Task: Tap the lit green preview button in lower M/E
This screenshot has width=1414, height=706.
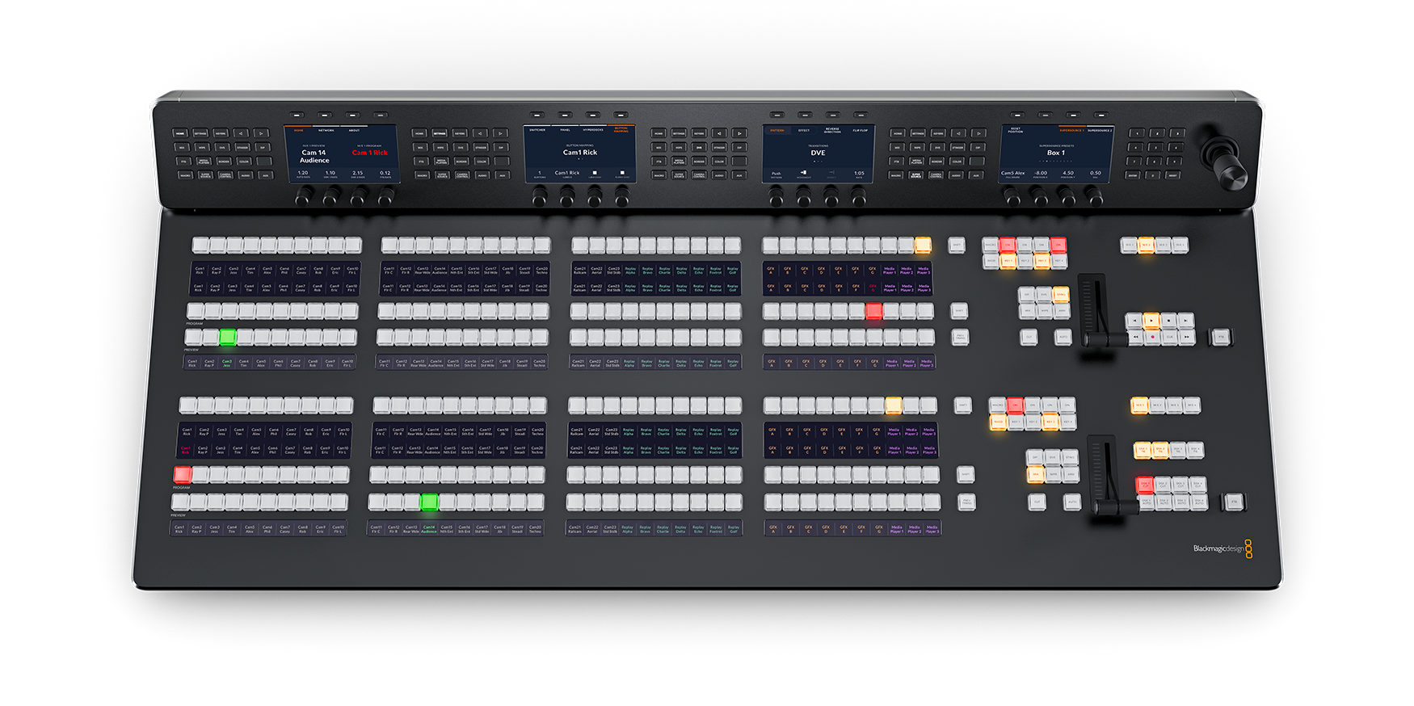Action: coord(429,502)
